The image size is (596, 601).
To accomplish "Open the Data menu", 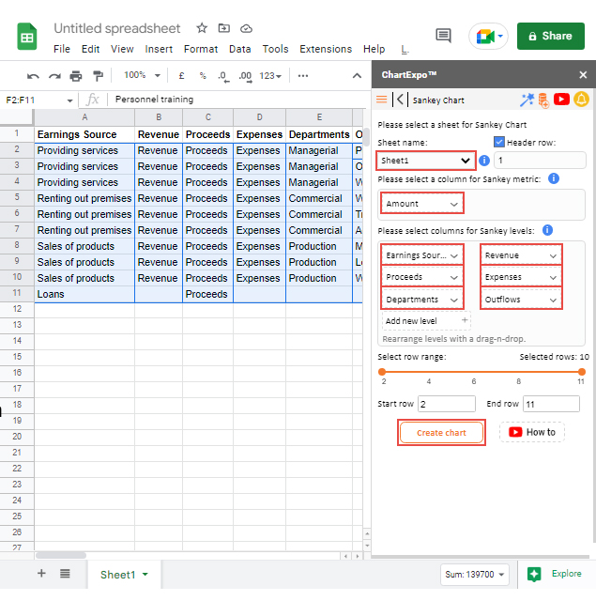I will [x=239, y=50].
